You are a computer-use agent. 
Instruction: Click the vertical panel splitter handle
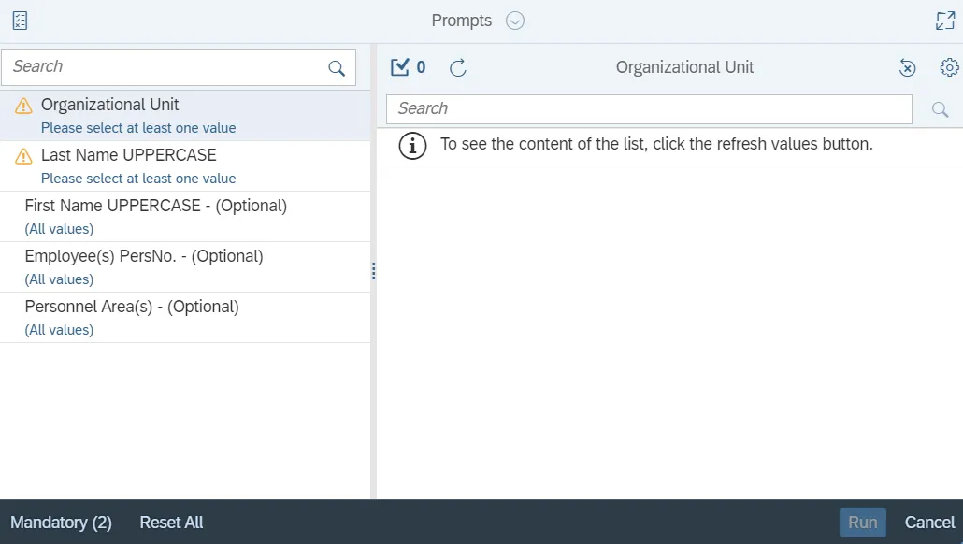(373, 271)
